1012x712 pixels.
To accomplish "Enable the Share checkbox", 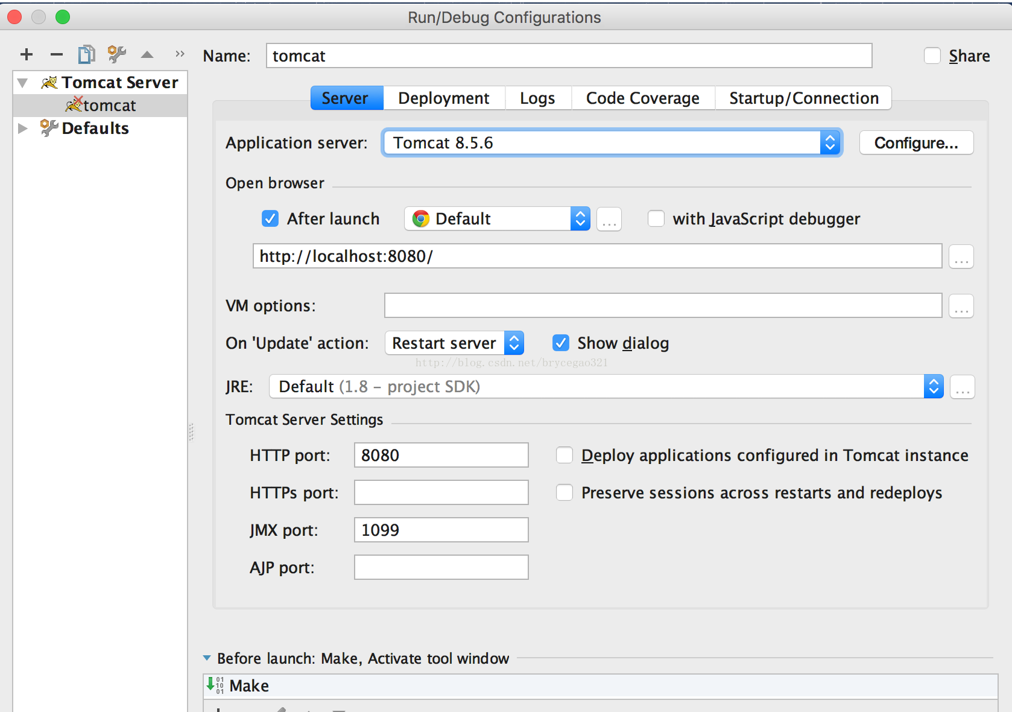I will pos(932,56).
